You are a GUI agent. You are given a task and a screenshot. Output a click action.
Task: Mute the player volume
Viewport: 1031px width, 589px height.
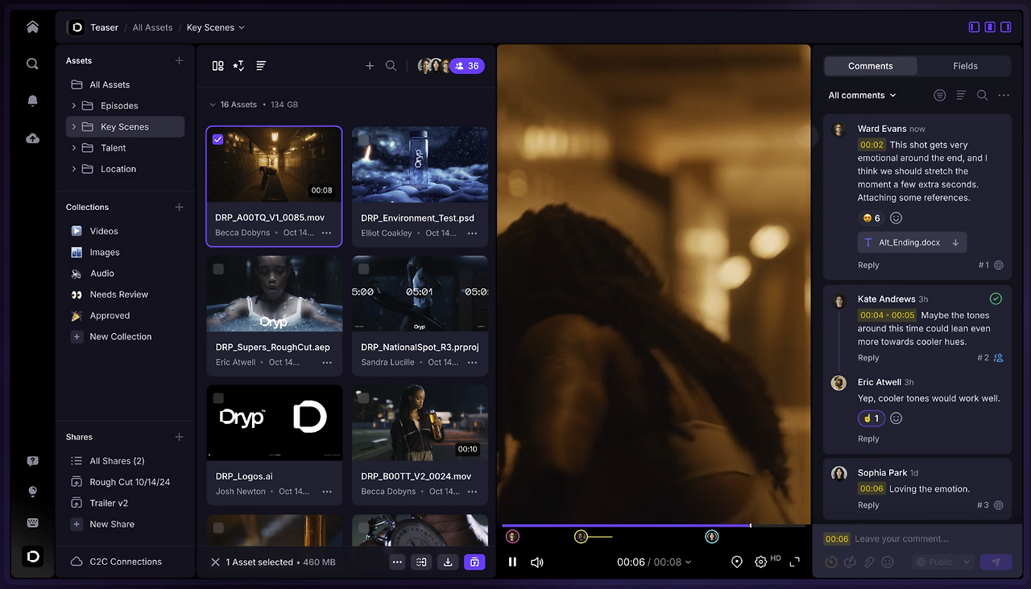(537, 562)
